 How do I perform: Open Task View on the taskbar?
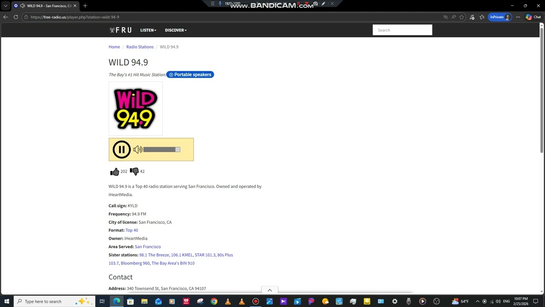coord(102,301)
